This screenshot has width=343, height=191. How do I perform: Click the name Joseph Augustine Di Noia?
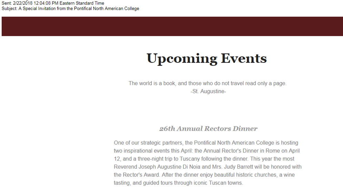pyautogui.click(x=170, y=167)
